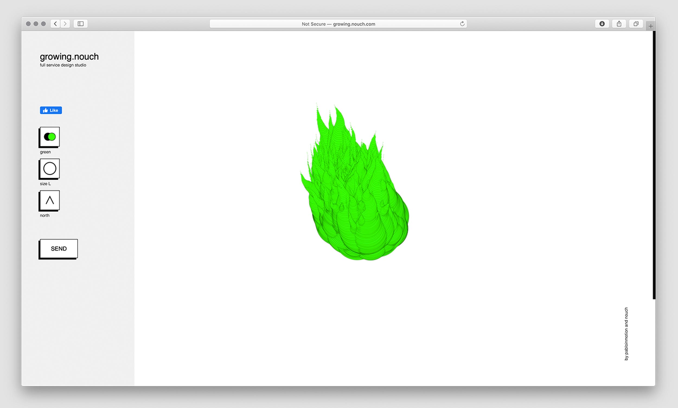The width and height of the screenshot is (678, 408).
Task: Show all tabs overview
Action: tap(636, 24)
